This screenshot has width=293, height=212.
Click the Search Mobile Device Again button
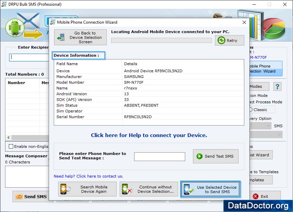pyautogui.click(x=87, y=189)
